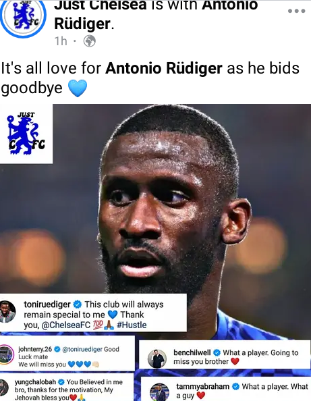Click the Just Chelsea profile picture
This screenshot has width=311, height=401.
tap(23, 16)
